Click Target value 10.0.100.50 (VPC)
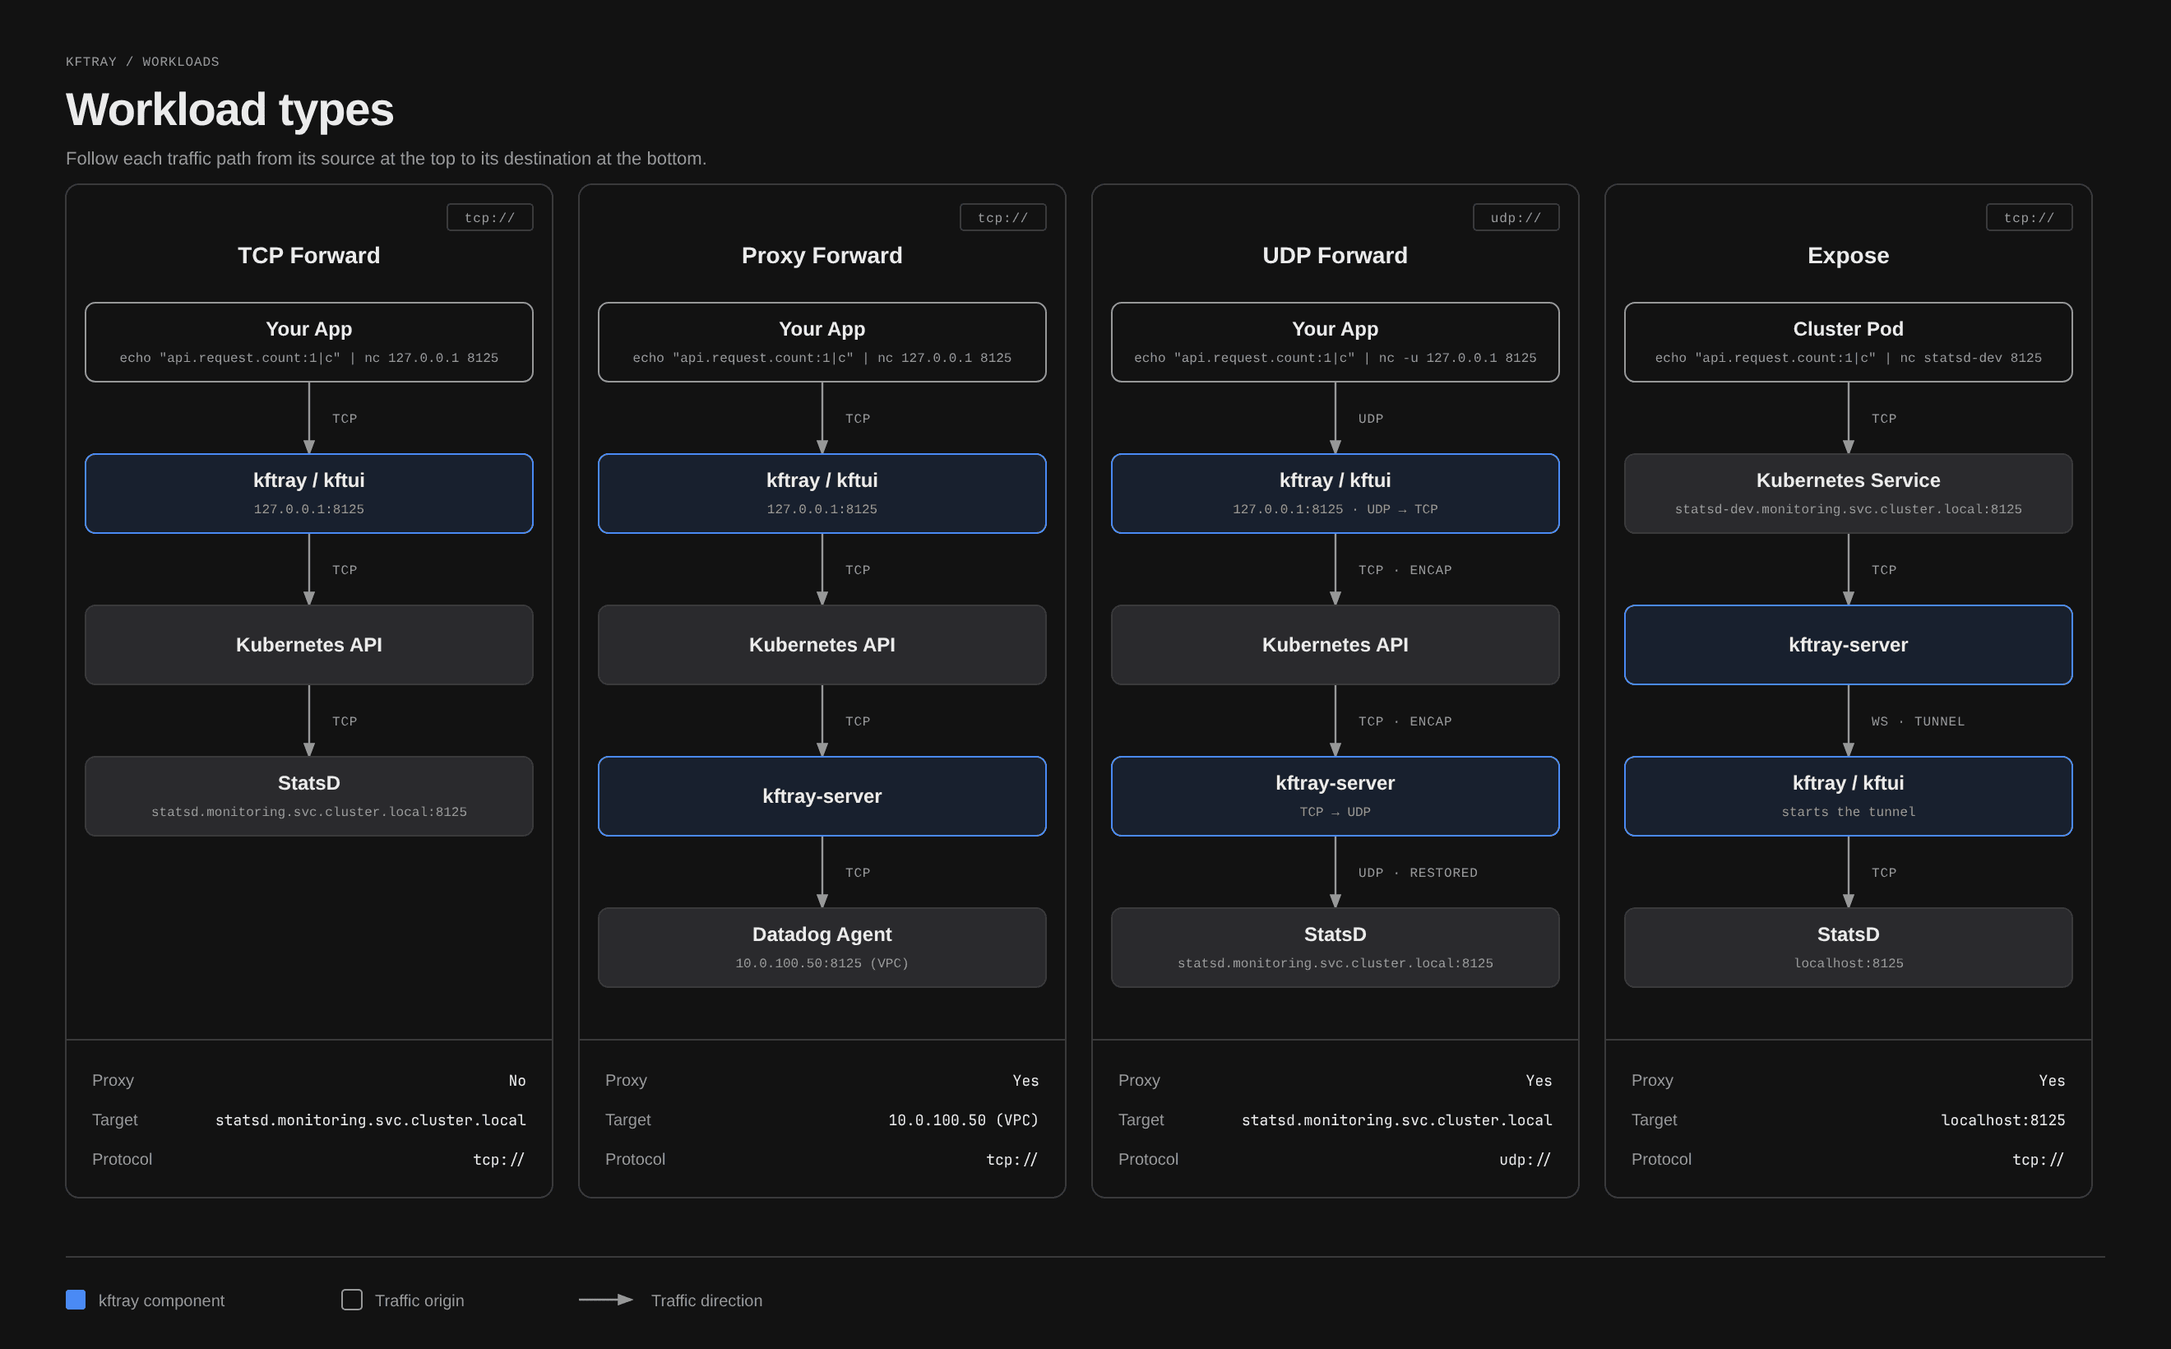Viewport: 2171px width, 1349px height. pyautogui.click(x=963, y=1120)
